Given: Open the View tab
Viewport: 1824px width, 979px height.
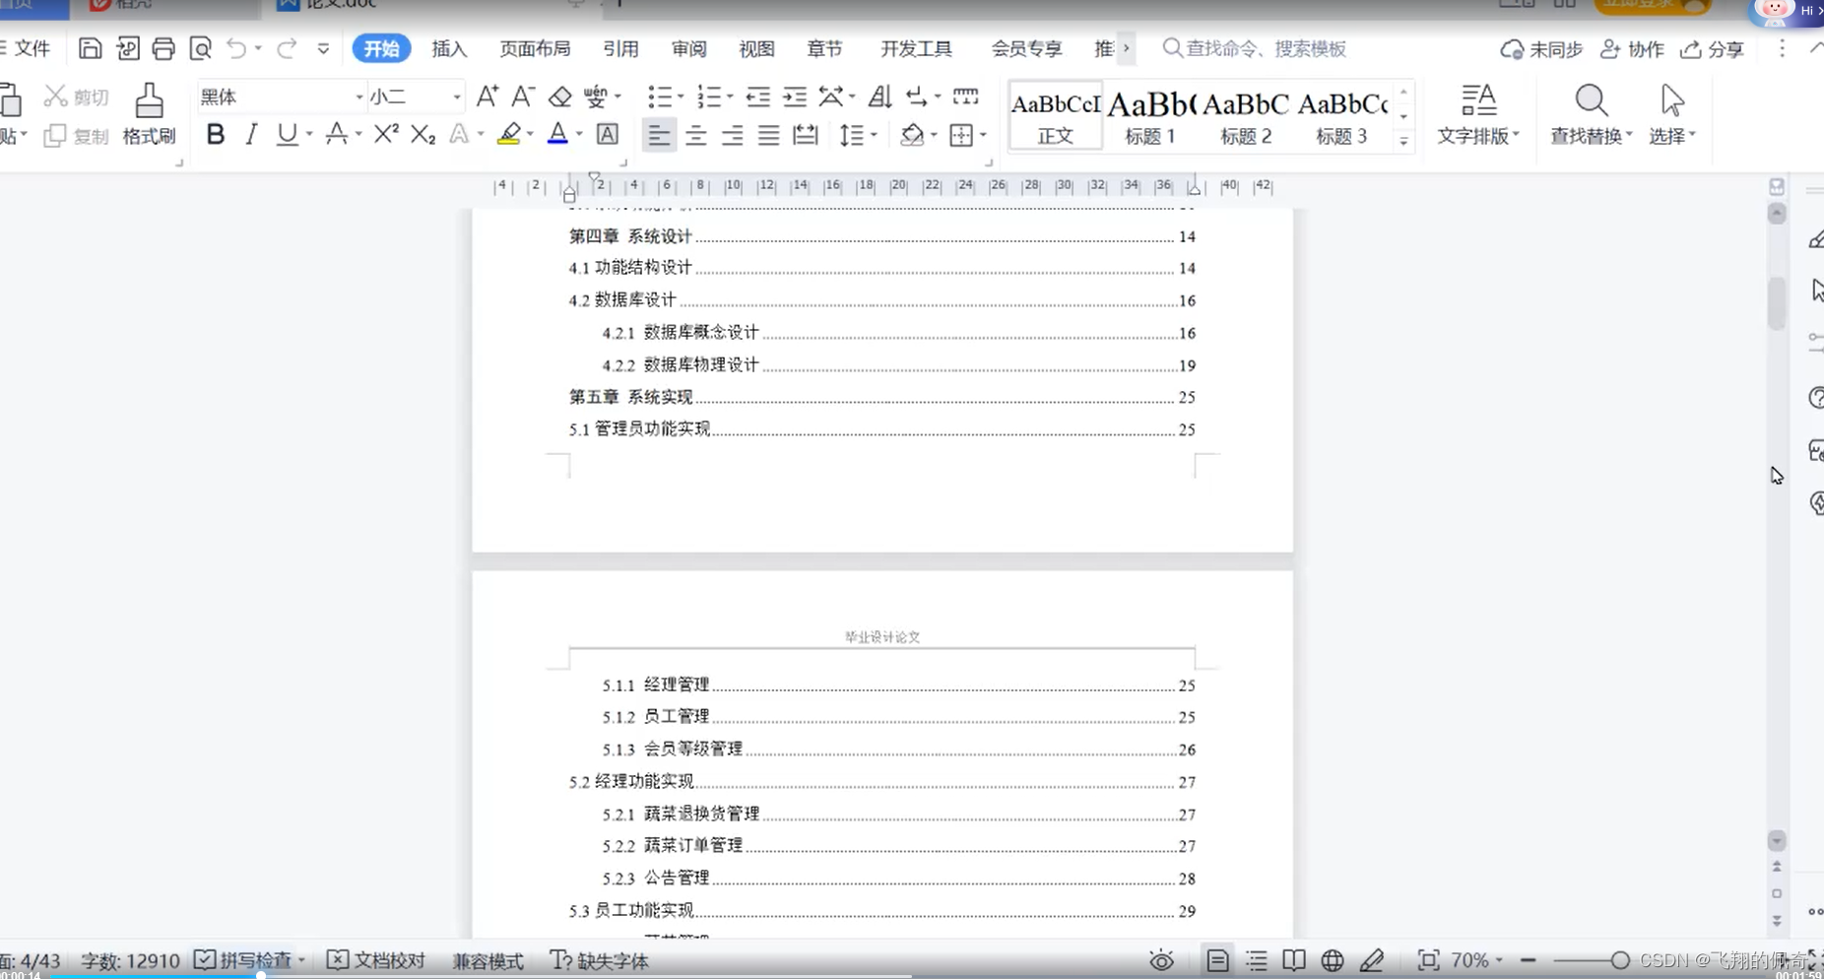Looking at the screenshot, I should tap(756, 48).
